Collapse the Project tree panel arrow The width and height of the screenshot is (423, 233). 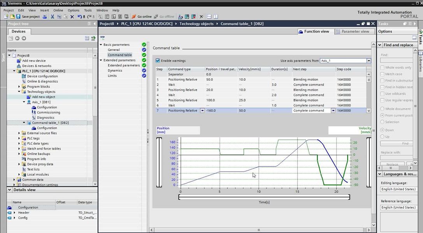(95, 24)
